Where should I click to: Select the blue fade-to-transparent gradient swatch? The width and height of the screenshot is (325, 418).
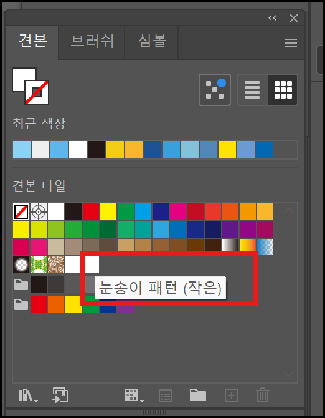point(265,247)
